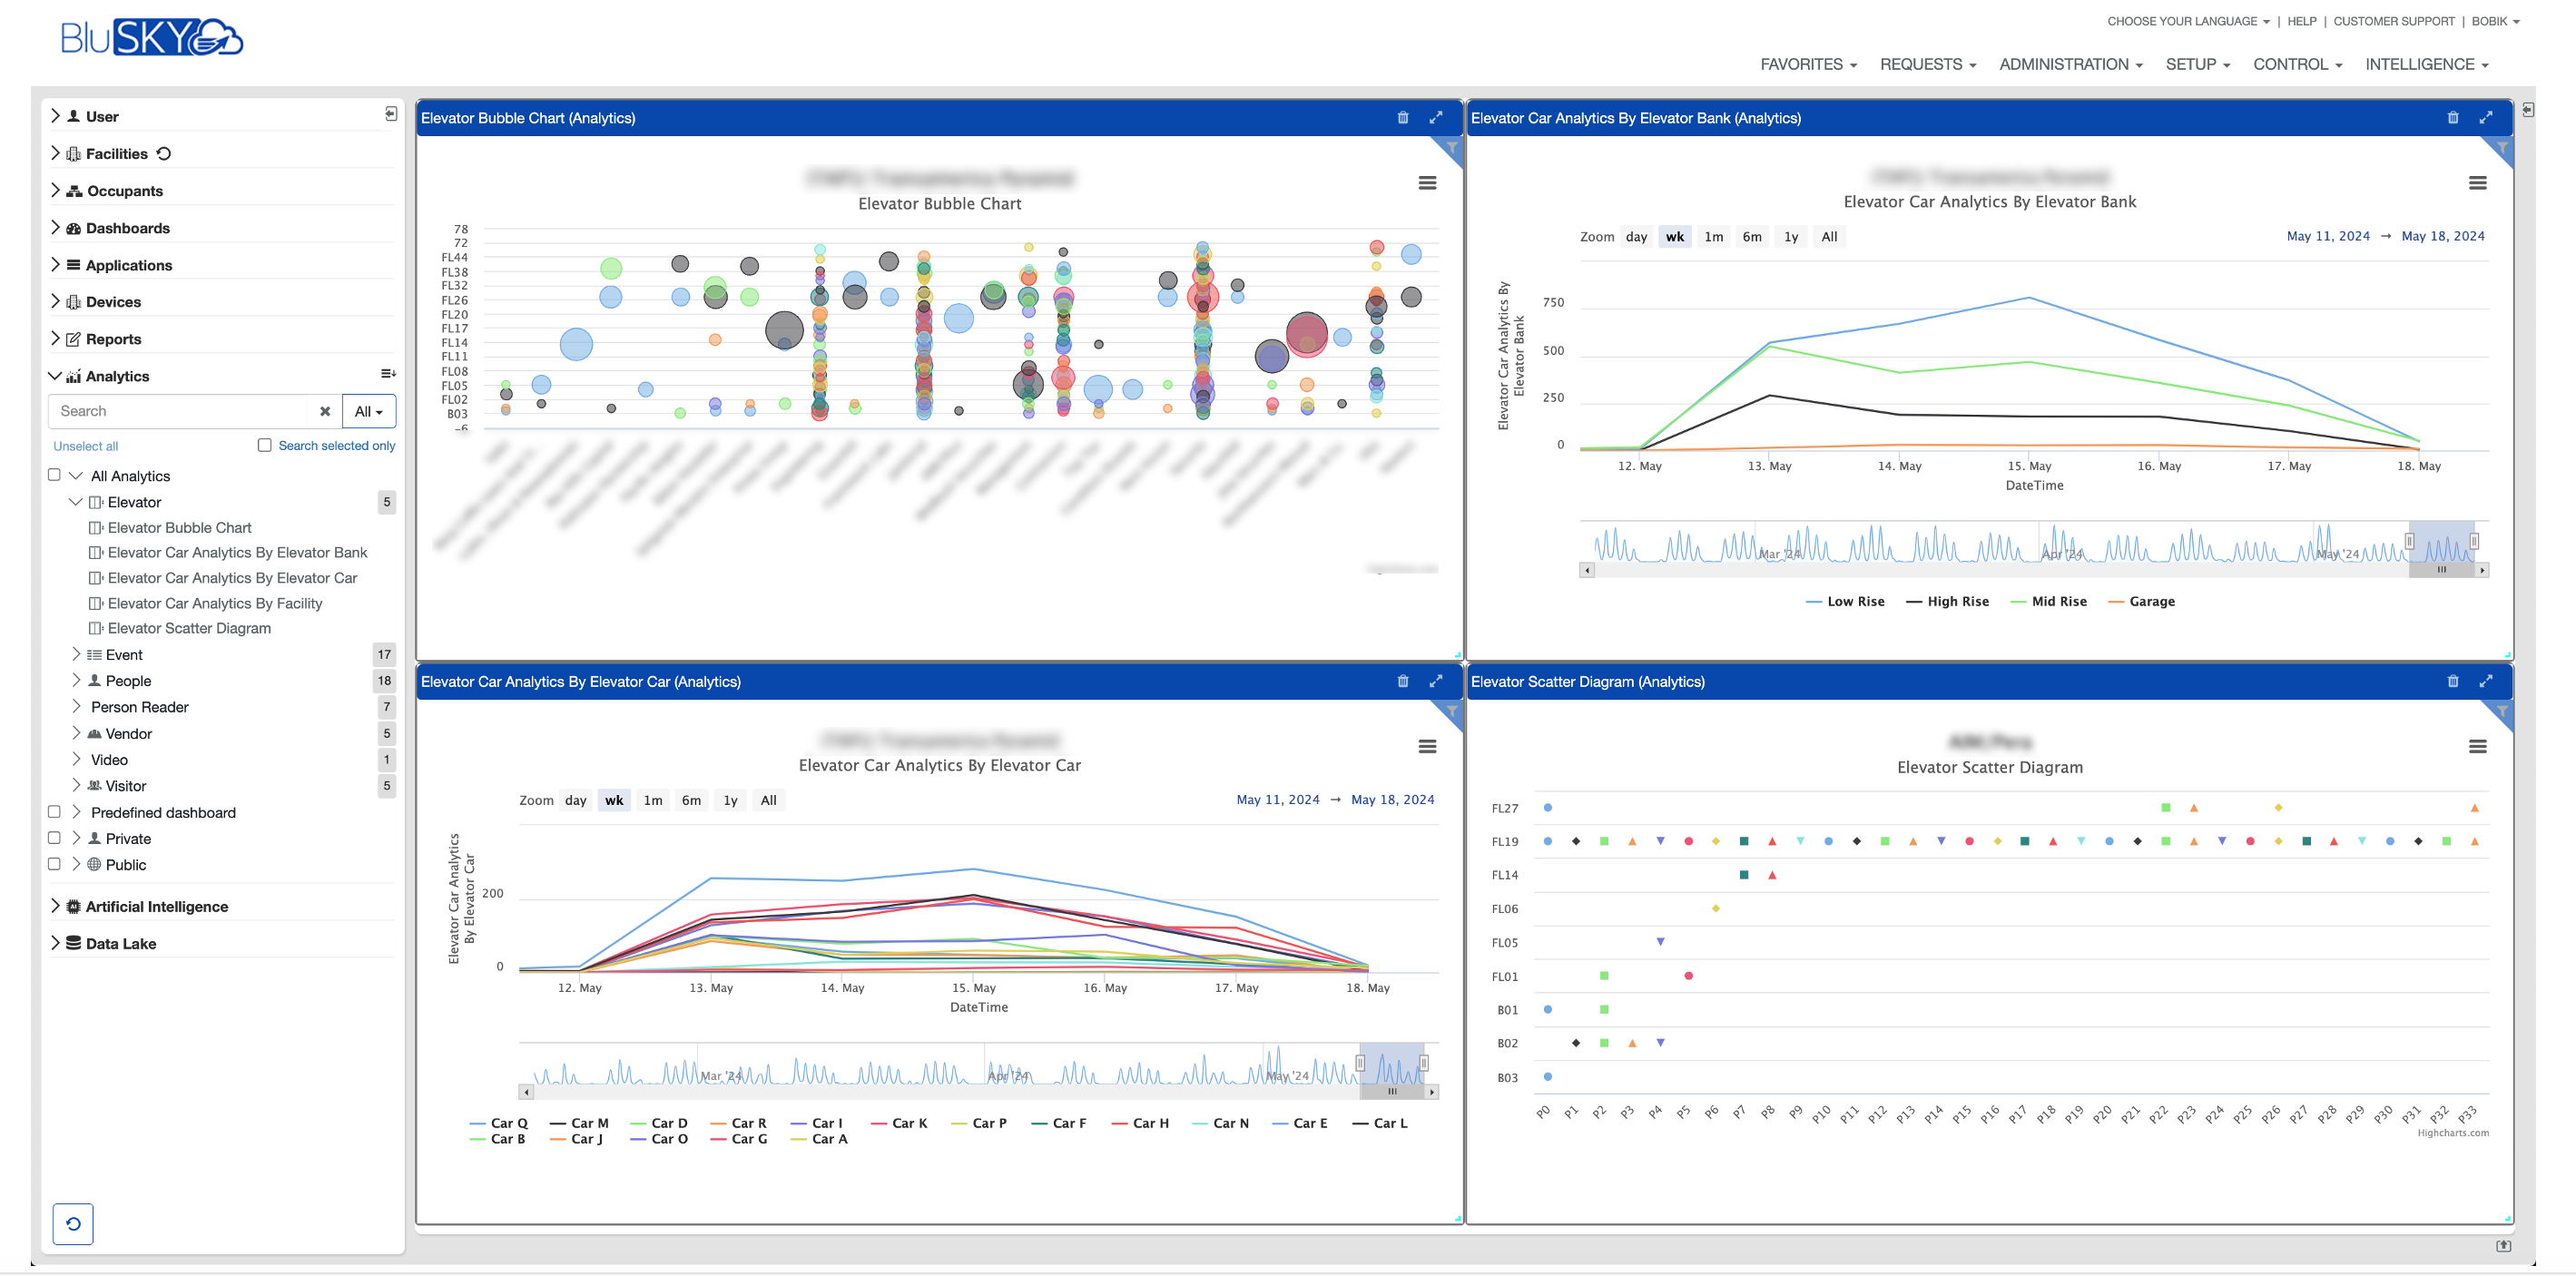Click the export icon at bottom right
Screen dimensions: 2576x1276
point(2503,1245)
